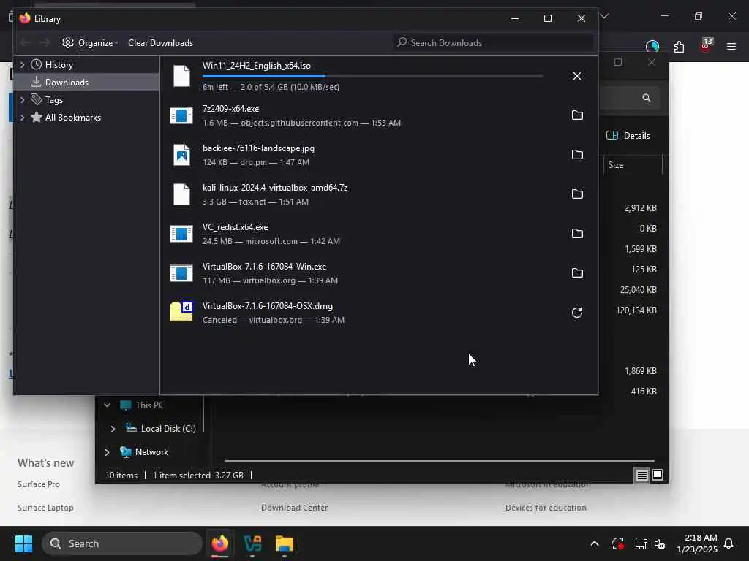
Task: Show hidden system tray icons
Action: [595, 543]
